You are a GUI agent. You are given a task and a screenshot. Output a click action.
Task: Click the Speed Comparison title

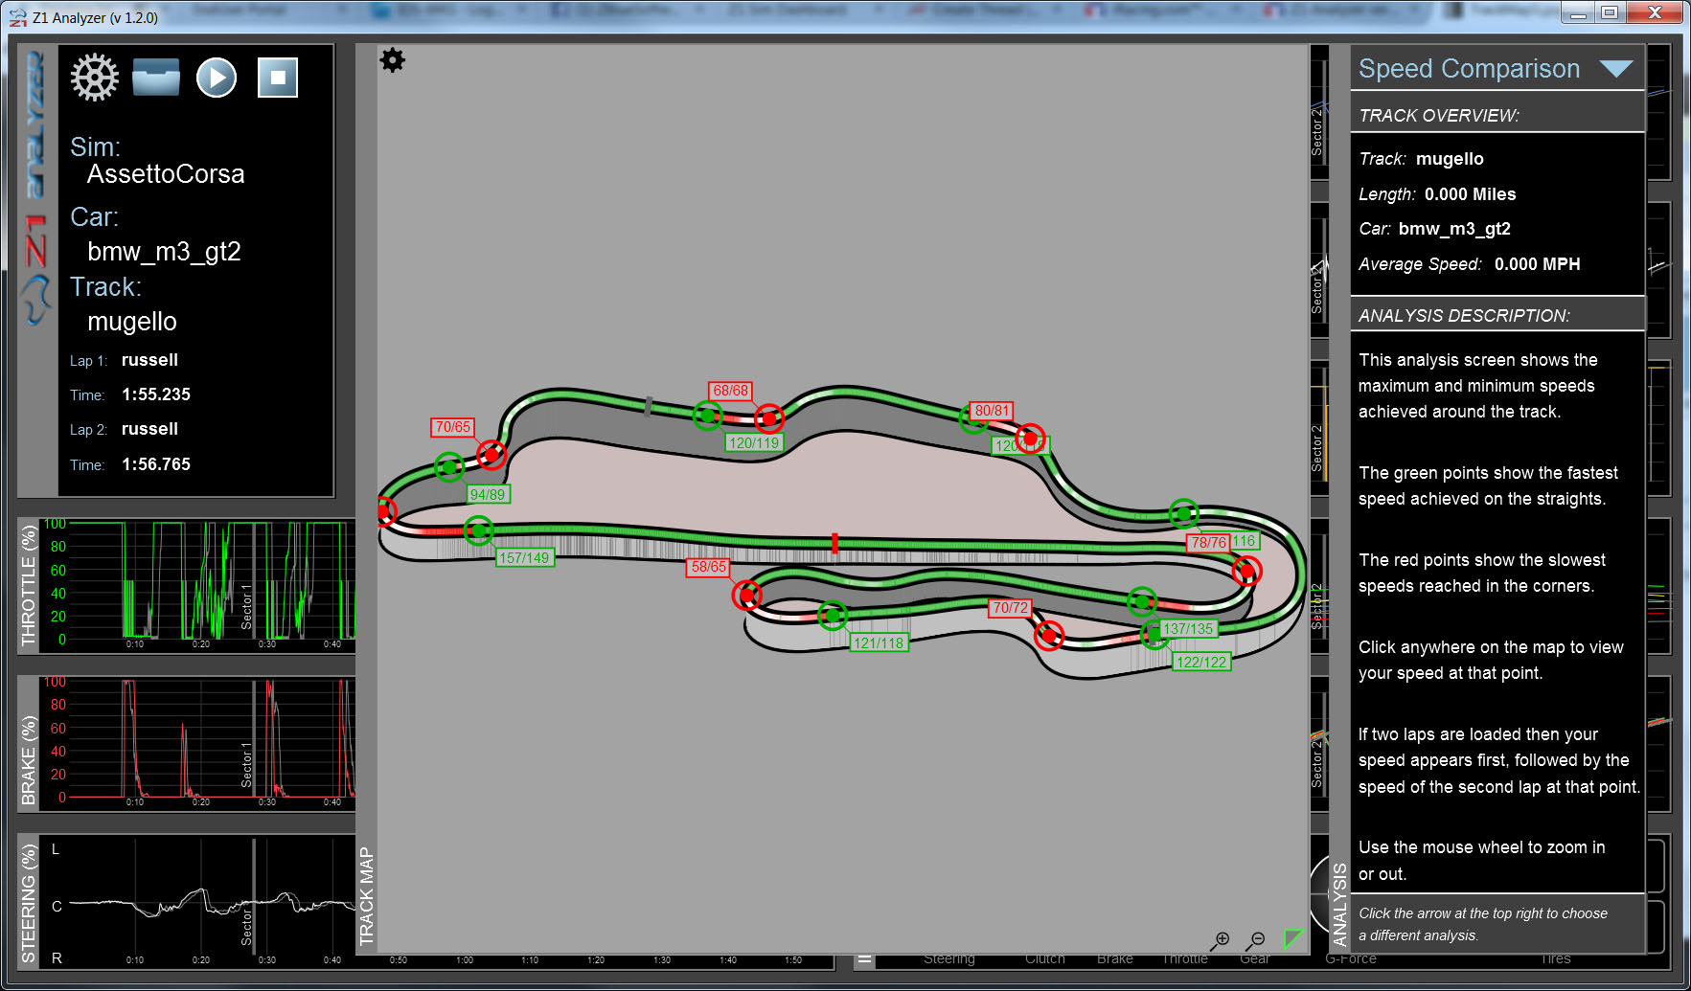1469,69
